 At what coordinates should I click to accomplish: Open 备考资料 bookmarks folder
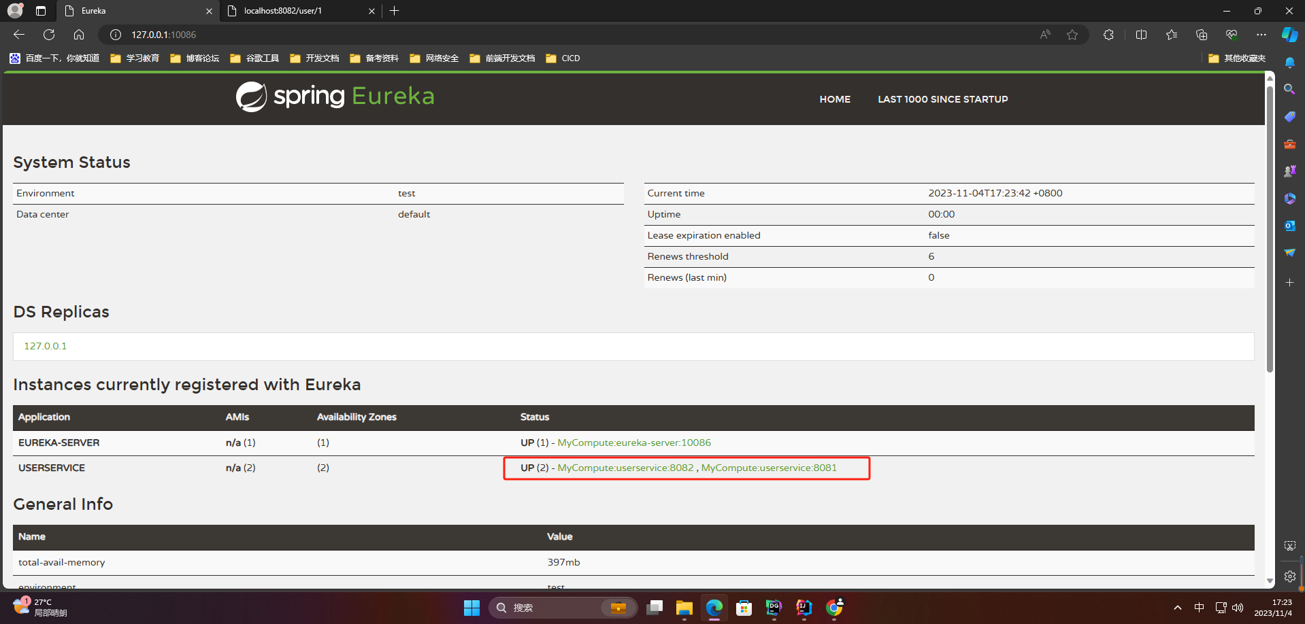click(x=374, y=58)
